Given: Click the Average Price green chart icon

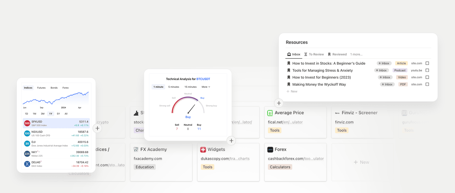Looking at the screenshot, I should pyautogui.click(x=270, y=113).
